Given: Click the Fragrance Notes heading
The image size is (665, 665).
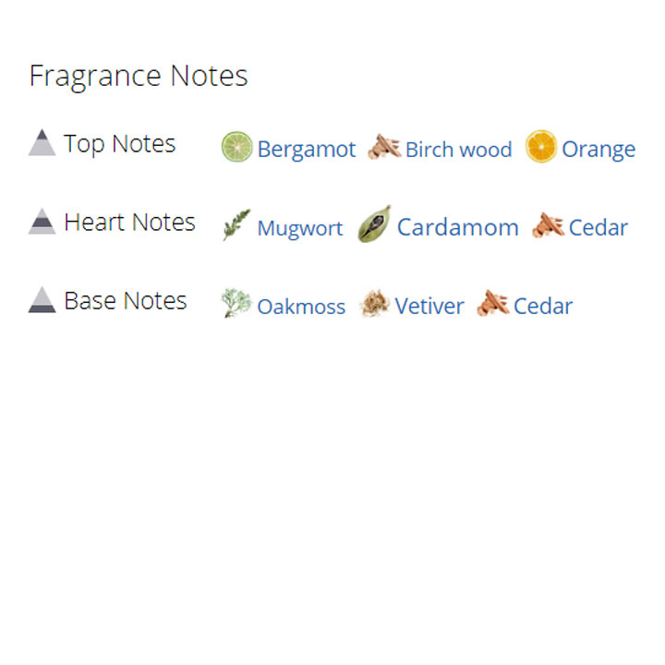Looking at the screenshot, I should pos(139,76).
